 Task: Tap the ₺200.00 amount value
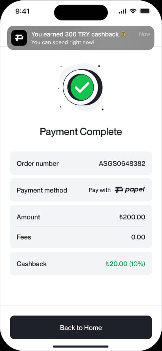[132, 217]
